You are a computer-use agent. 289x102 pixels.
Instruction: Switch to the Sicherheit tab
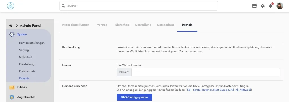[x=122, y=25]
